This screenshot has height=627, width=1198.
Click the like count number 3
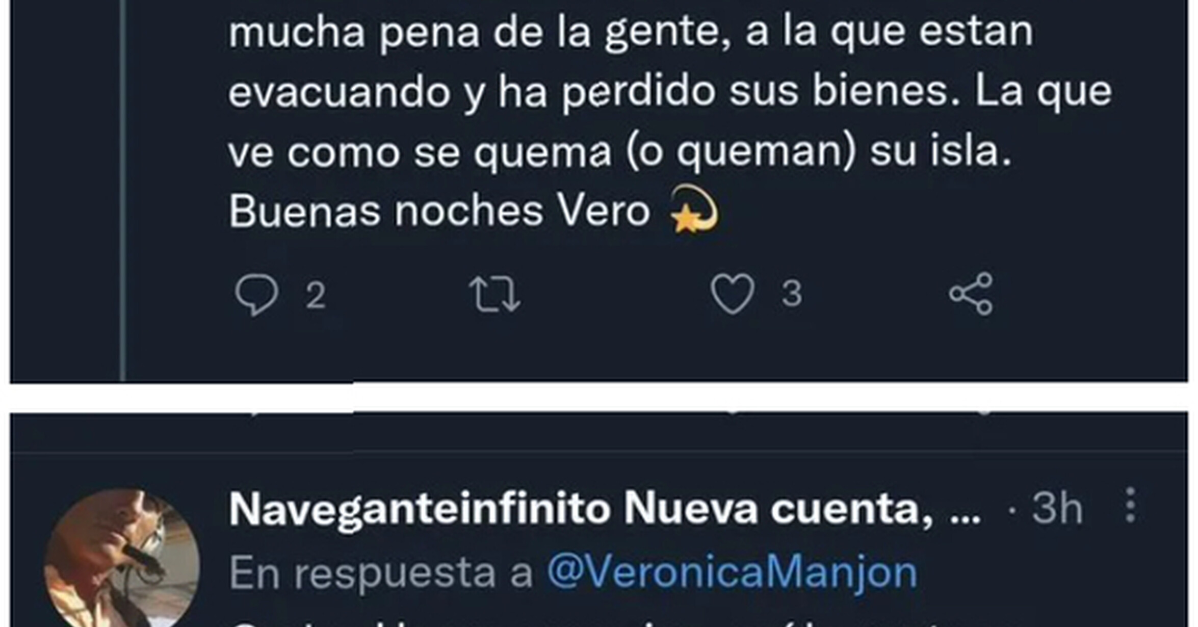point(792,294)
